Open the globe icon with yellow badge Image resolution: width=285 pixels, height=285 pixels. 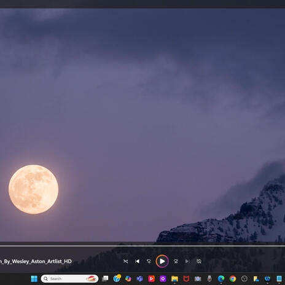pos(117,279)
